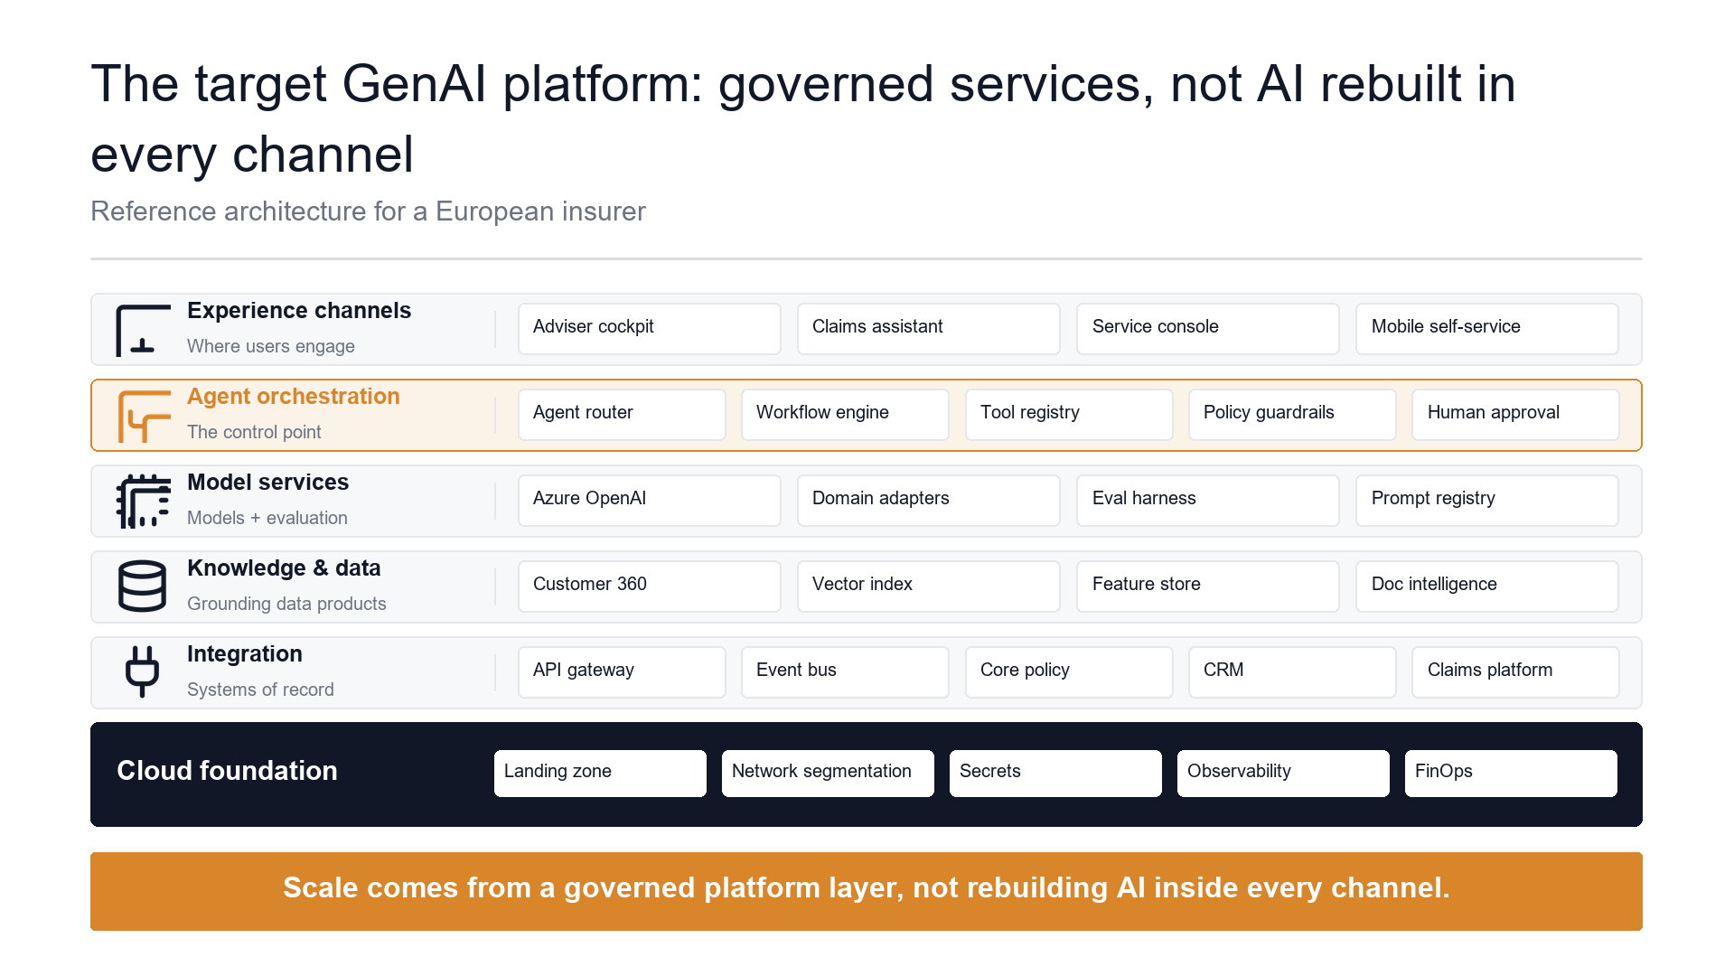Viewport: 1734px width, 976px height.
Task: Click the Landing zone box
Action: pos(600,774)
